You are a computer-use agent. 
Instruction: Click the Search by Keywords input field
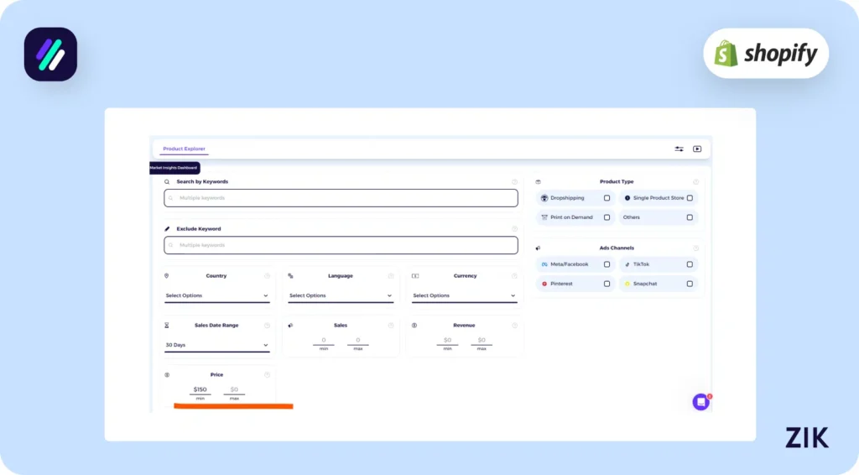341,198
